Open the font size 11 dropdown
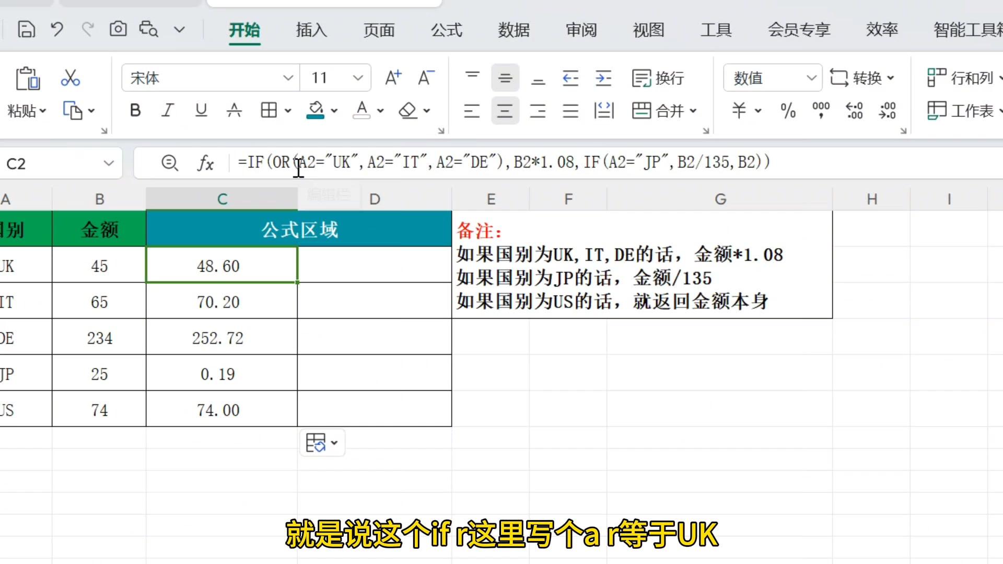The width and height of the screenshot is (1003, 564). [x=358, y=78]
